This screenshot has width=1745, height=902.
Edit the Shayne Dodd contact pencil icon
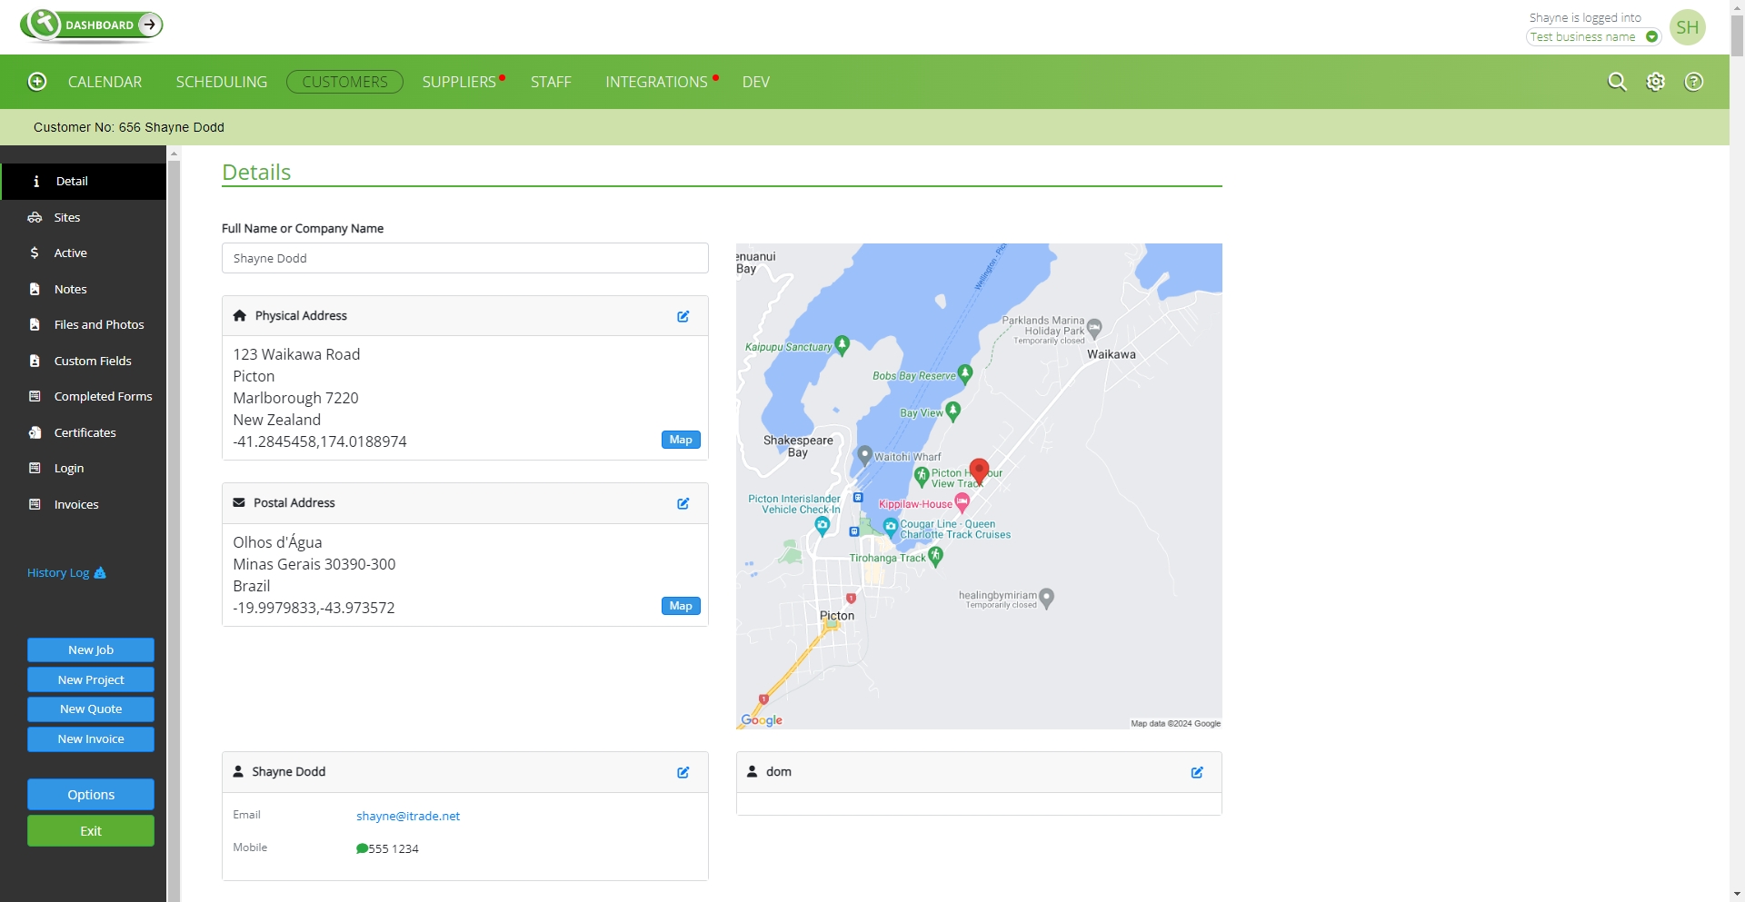click(683, 773)
